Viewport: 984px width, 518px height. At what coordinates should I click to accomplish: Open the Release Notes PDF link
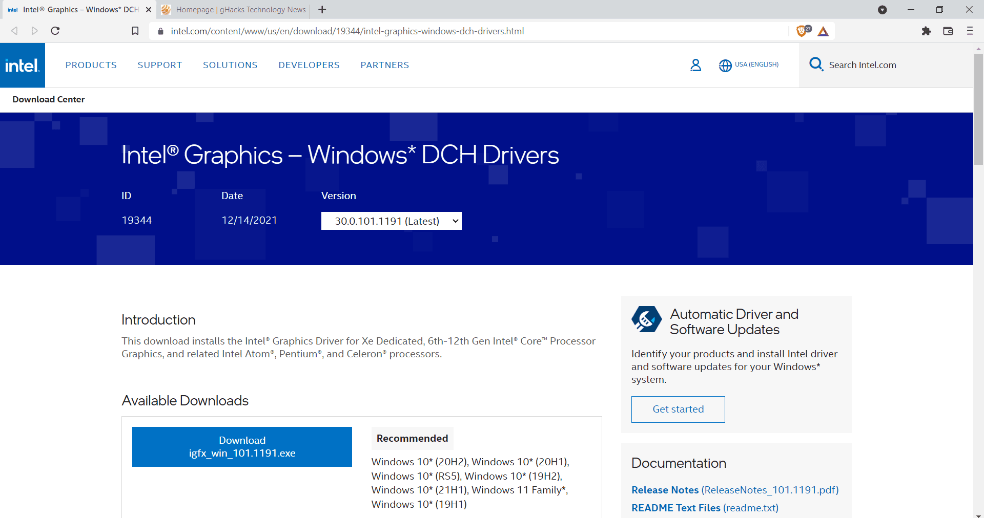pyautogui.click(x=665, y=490)
